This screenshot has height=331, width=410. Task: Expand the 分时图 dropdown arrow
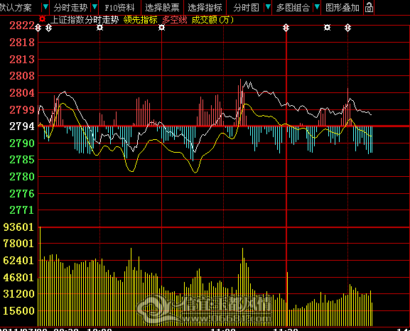click(268, 7)
